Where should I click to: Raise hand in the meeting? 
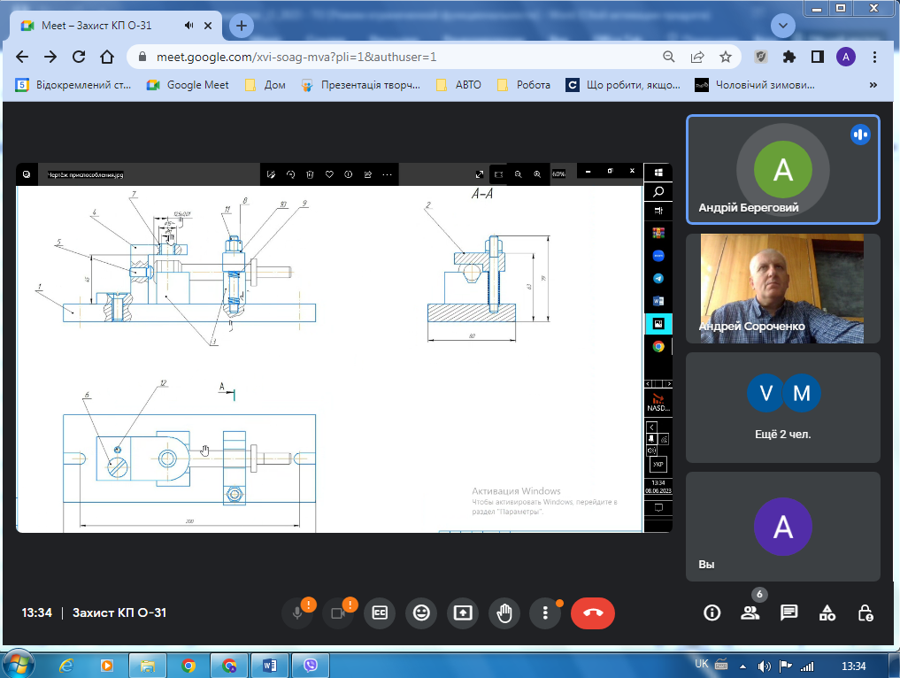(504, 613)
